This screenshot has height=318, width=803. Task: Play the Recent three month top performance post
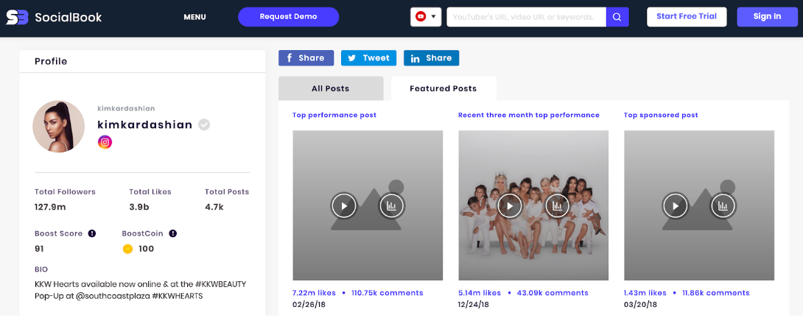coord(510,206)
